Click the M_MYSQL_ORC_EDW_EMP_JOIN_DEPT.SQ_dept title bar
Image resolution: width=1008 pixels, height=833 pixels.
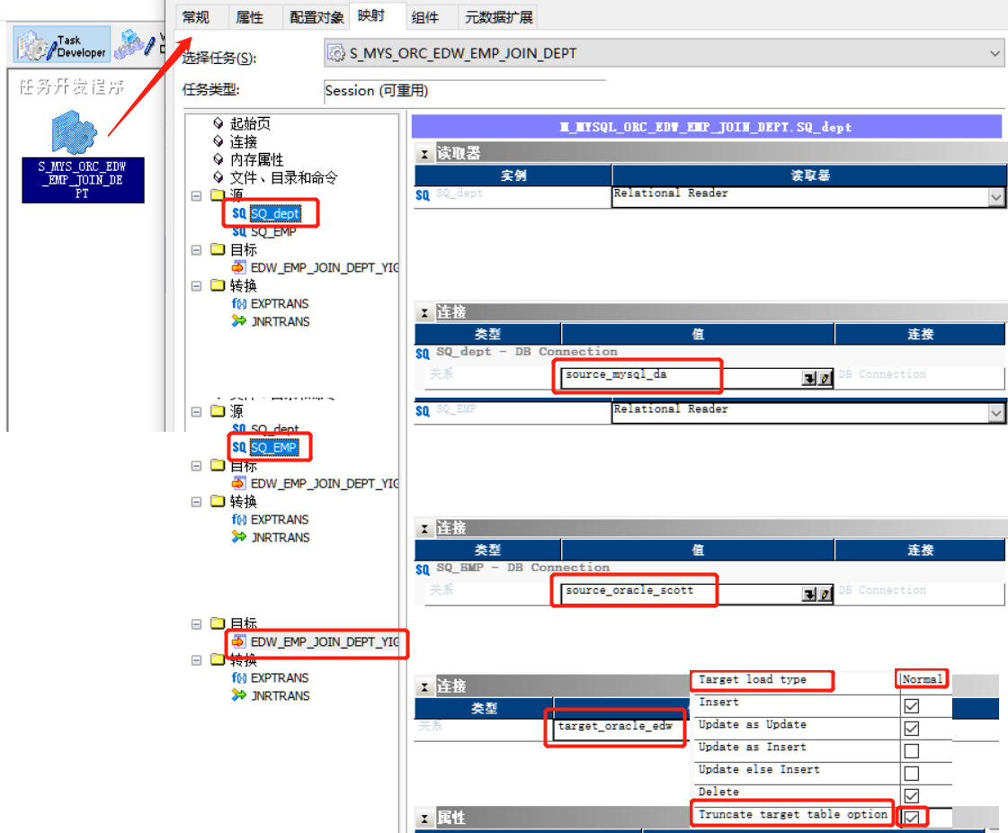point(706,127)
